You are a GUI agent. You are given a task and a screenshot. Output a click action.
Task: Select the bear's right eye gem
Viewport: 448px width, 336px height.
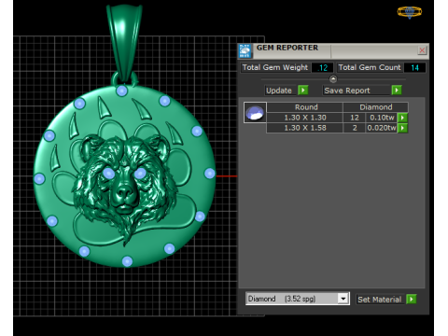pyautogui.click(x=140, y=173)
